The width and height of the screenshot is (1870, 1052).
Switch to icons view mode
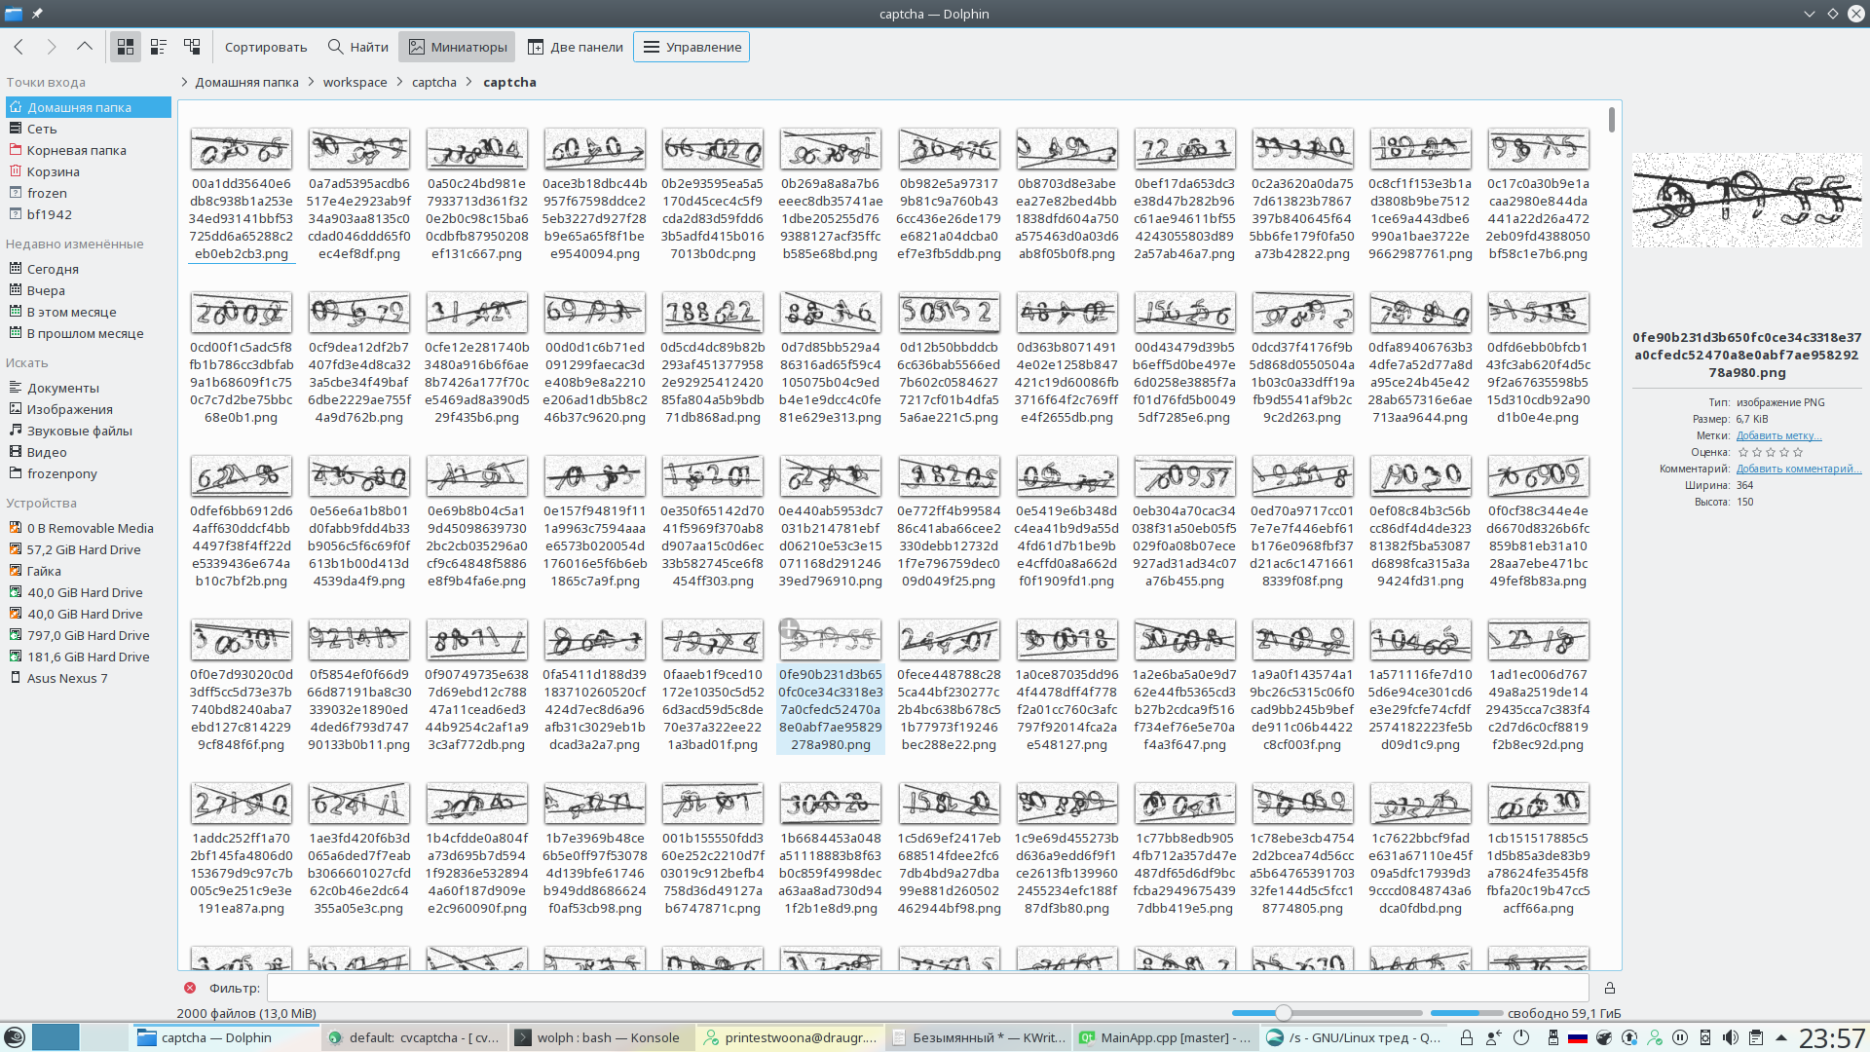[126, 47]
